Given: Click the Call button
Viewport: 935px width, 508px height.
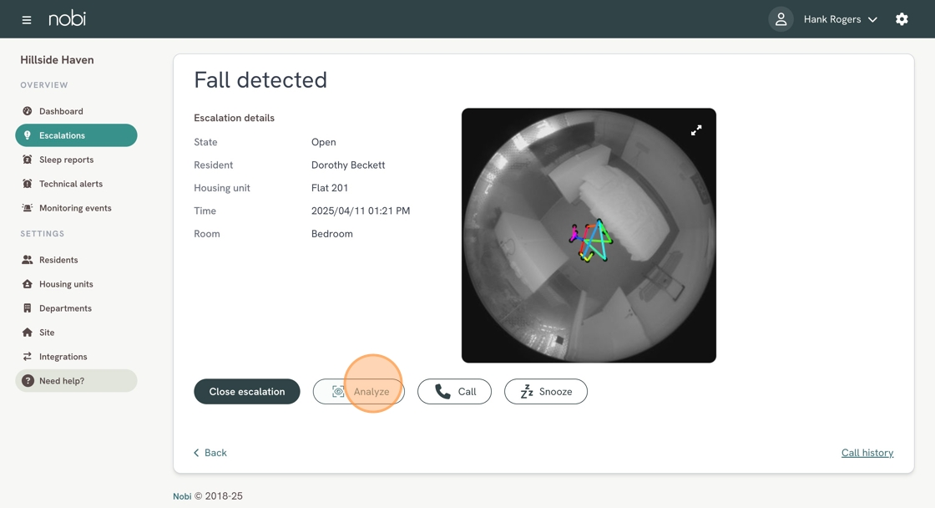Looking at the screenshot, I should coord(454,391).
